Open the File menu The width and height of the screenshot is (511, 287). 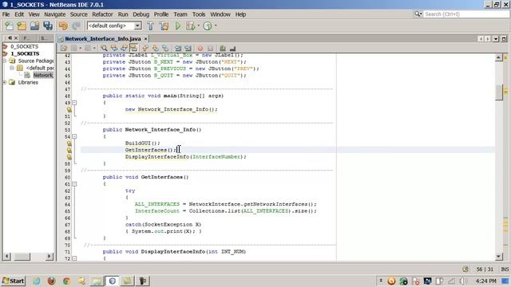6,14
